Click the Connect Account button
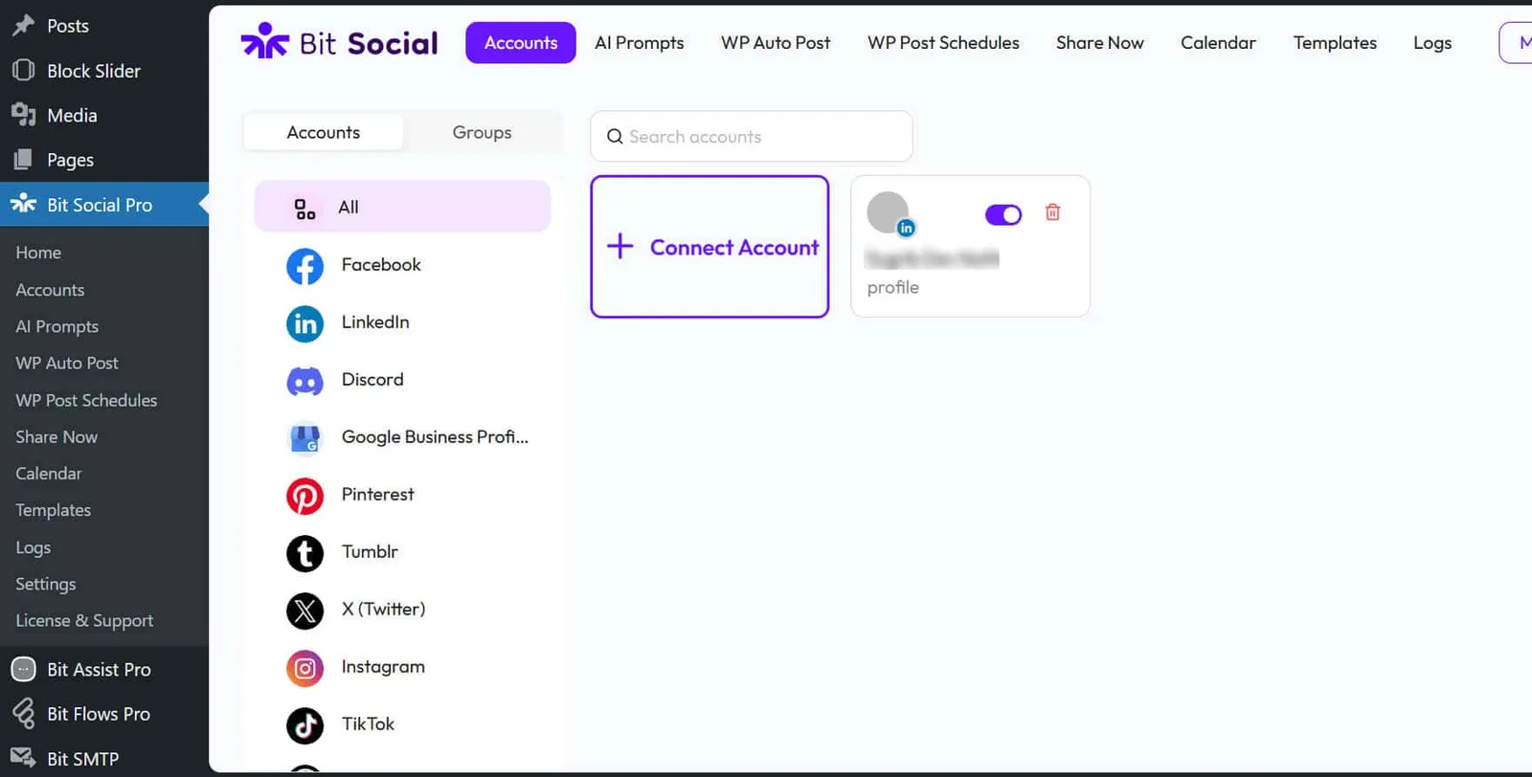Image resolution: width=1532 pixels, height=777 pixels. click(710, 247)
